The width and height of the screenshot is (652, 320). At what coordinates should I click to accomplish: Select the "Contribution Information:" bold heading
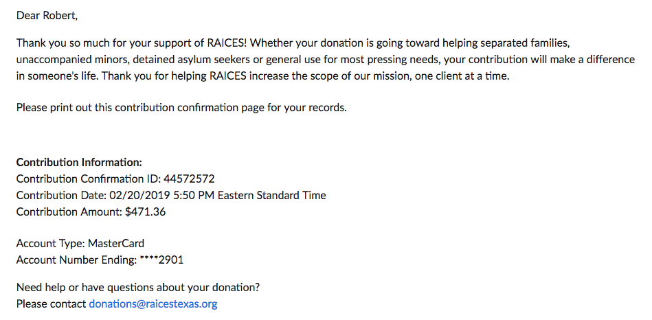[x=79, y=162]
